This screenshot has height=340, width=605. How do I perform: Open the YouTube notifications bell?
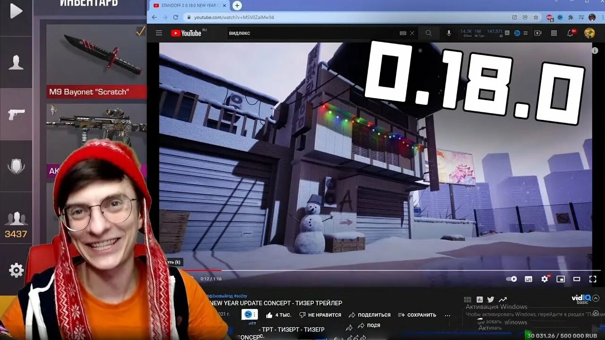coord(570,33)
